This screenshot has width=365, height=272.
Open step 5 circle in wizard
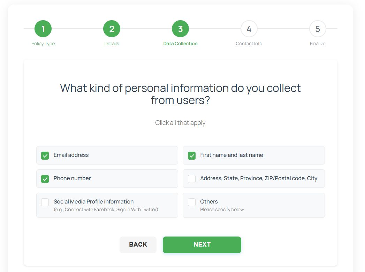click(x=318, y=29)
